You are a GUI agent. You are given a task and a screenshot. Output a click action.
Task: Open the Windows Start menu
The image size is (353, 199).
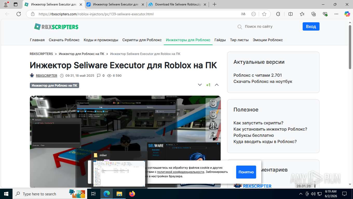coord(6,194)
